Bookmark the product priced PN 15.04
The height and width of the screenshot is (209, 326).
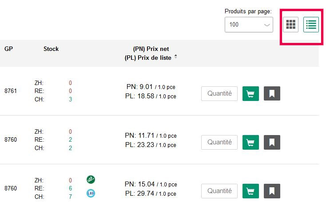272,191
